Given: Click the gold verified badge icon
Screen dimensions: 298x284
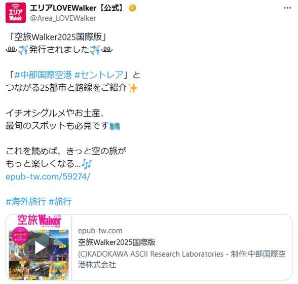Looking at the screenshot, I should pyautogui.click(x=132, y=8).
